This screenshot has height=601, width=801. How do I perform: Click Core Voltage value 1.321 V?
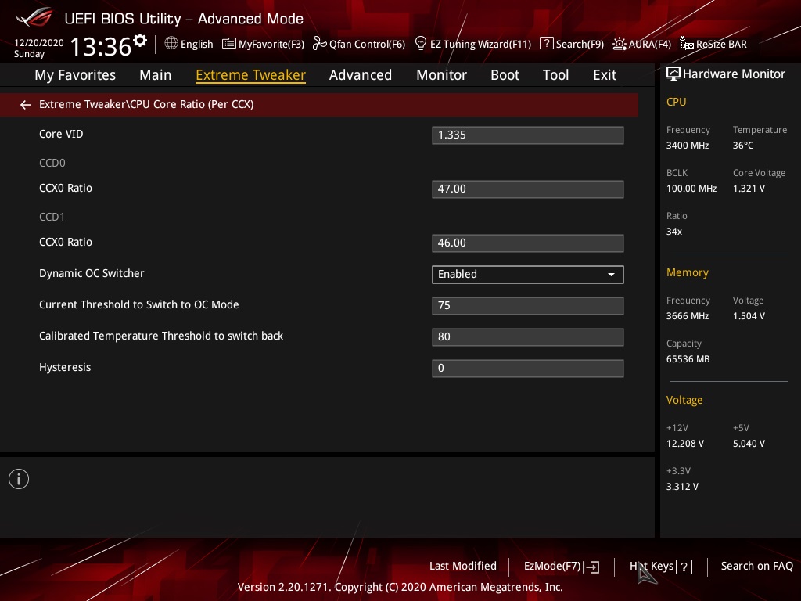(749, 188)
